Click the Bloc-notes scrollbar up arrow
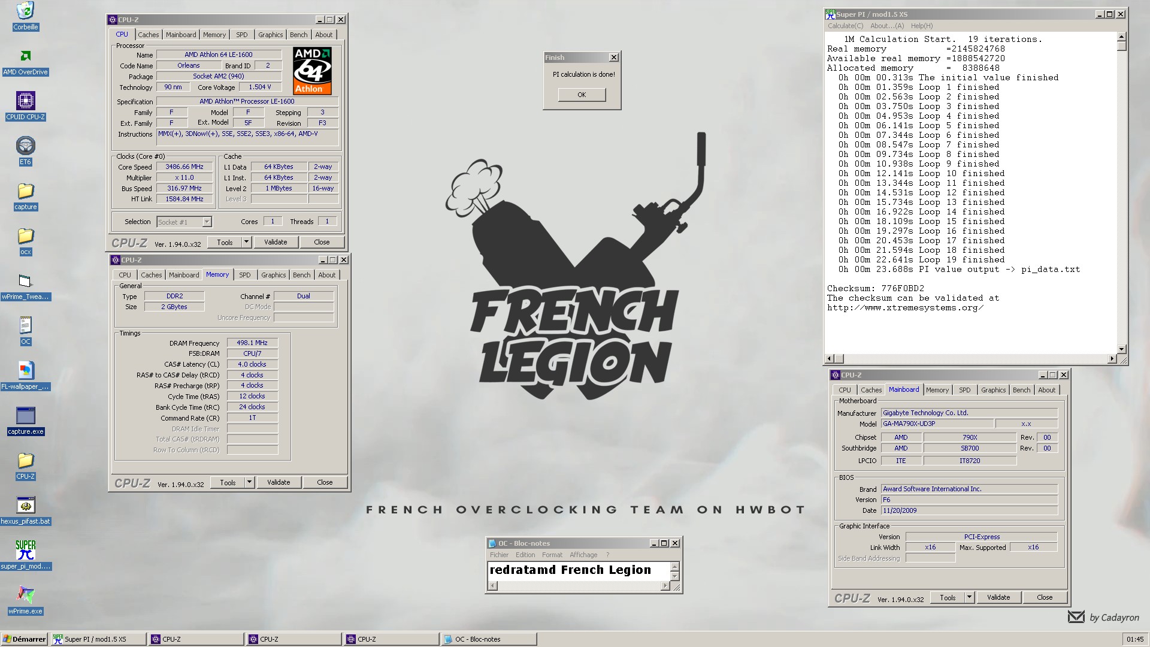 [x=675, y=567]
